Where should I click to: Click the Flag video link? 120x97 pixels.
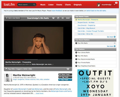pyautogui.click(x=11, y=69)
